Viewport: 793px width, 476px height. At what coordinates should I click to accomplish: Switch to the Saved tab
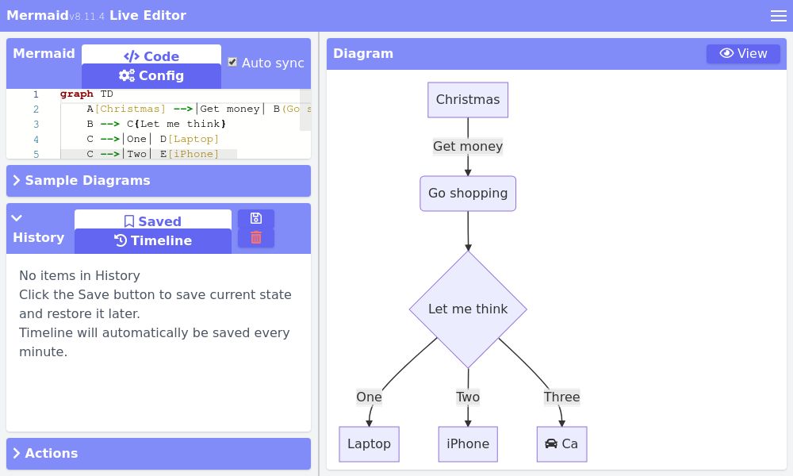click(152, 221)
